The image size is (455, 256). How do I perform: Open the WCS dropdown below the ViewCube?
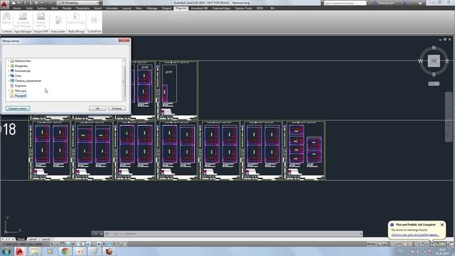click(434, 84)
